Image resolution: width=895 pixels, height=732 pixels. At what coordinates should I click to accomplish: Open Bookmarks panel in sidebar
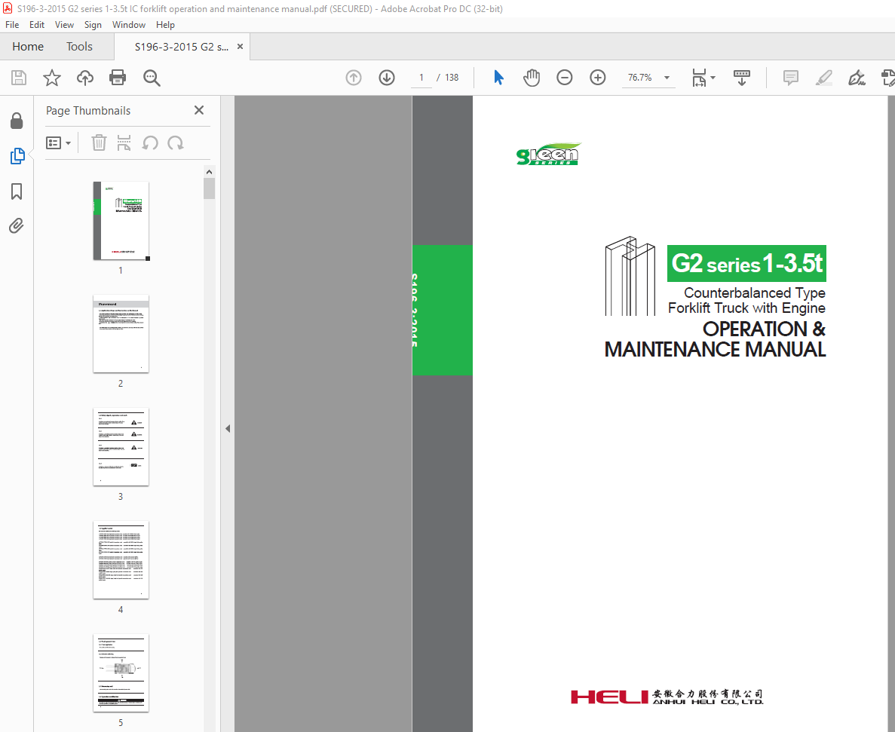(17, 191)
